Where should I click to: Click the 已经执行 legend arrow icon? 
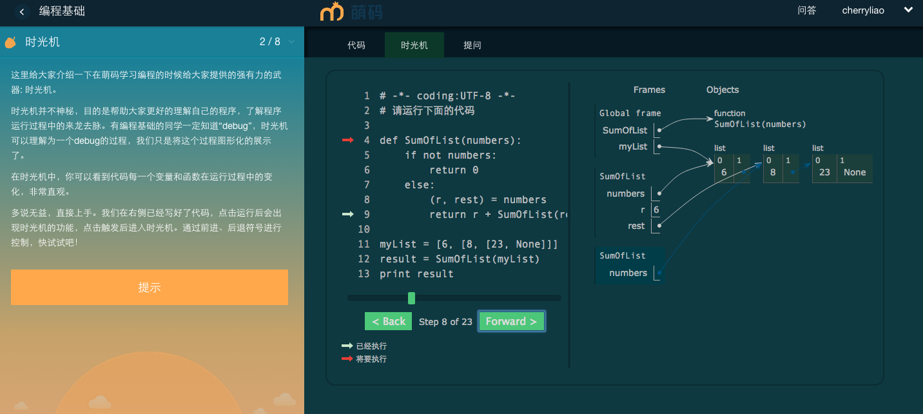(x=347, y=346)
